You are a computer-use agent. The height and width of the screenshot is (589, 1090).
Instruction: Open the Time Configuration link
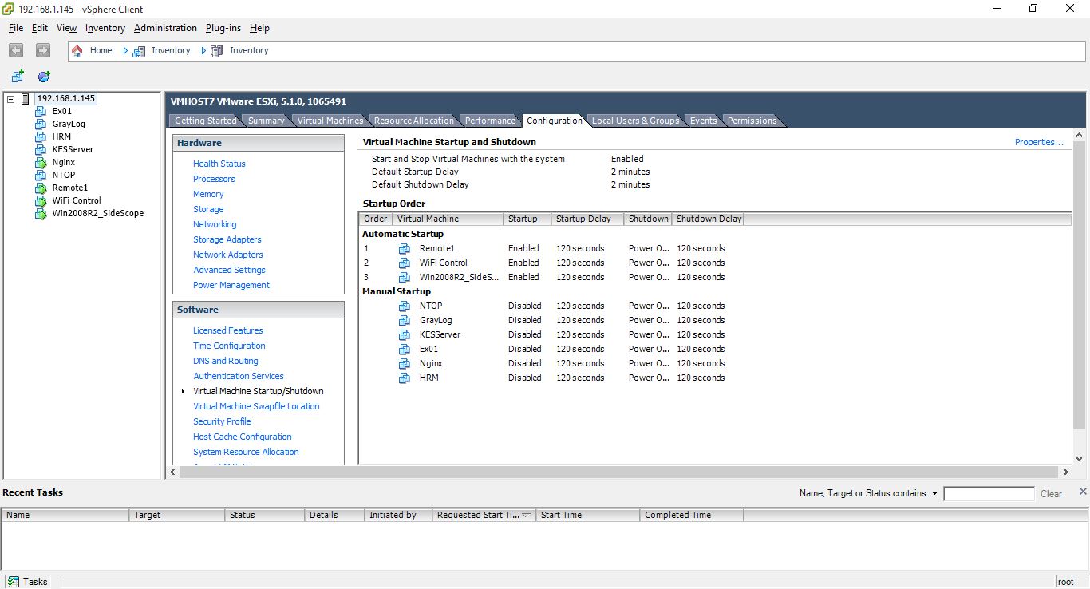click(229, 346)
